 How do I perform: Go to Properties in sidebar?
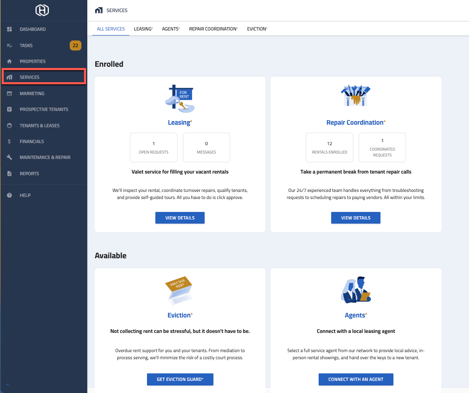point(44,61)
